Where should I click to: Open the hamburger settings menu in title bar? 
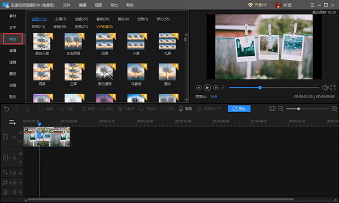pyautogui.click(x=312, y=5)
